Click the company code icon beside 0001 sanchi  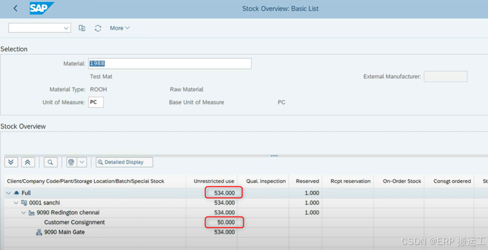(x=24, y=203)
